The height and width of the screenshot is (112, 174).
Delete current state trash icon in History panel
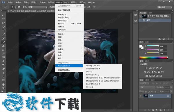coord(168,39)
